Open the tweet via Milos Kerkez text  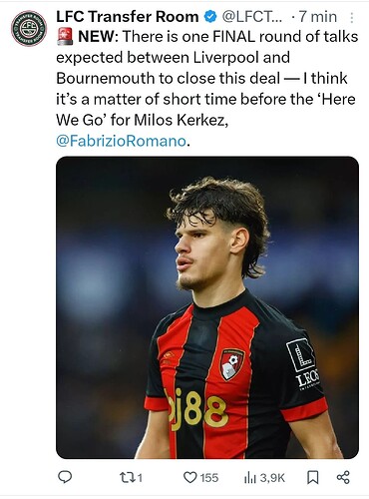[x=182, y=120]
